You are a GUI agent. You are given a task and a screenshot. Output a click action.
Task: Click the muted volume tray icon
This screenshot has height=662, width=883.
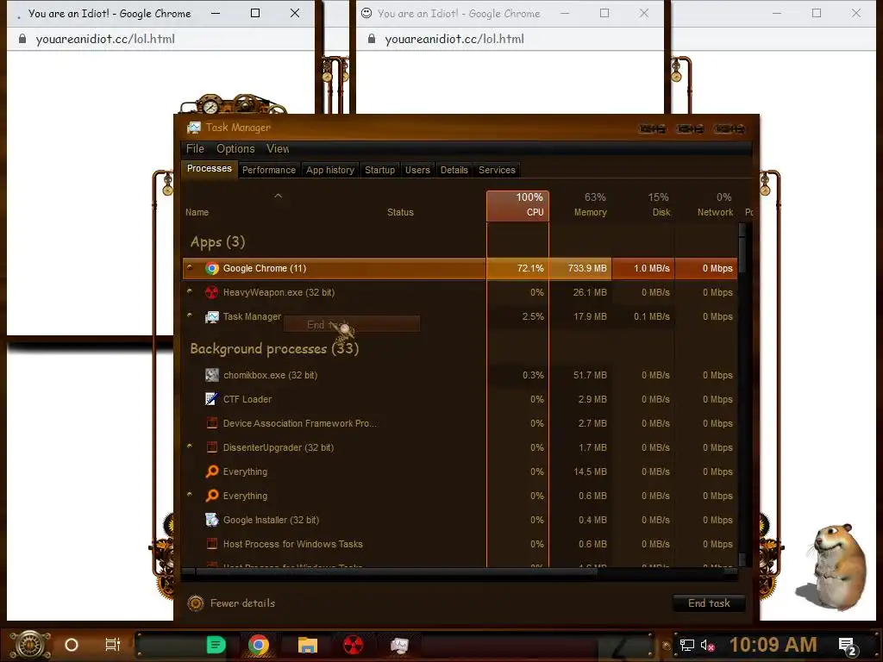coord(707,645)
